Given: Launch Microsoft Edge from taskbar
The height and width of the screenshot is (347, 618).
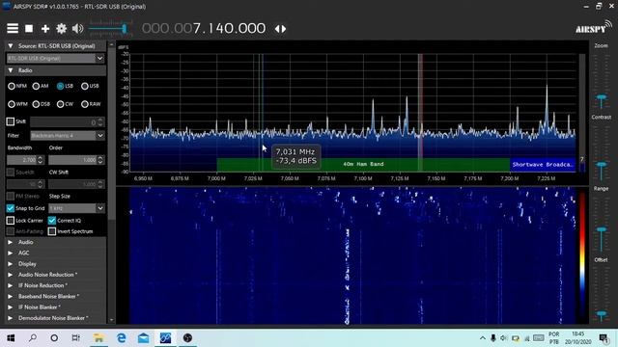Looking at the screenshot, I should click(122, 338).
